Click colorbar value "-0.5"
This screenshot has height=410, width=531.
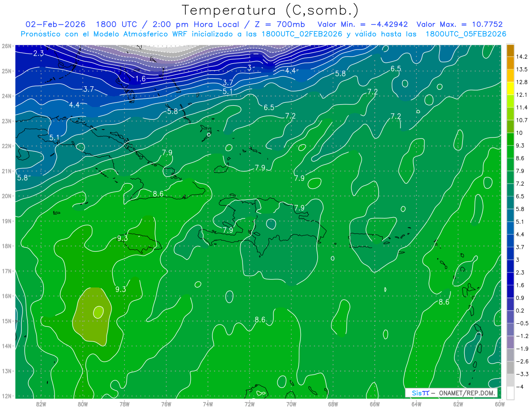tap(522, 323)
